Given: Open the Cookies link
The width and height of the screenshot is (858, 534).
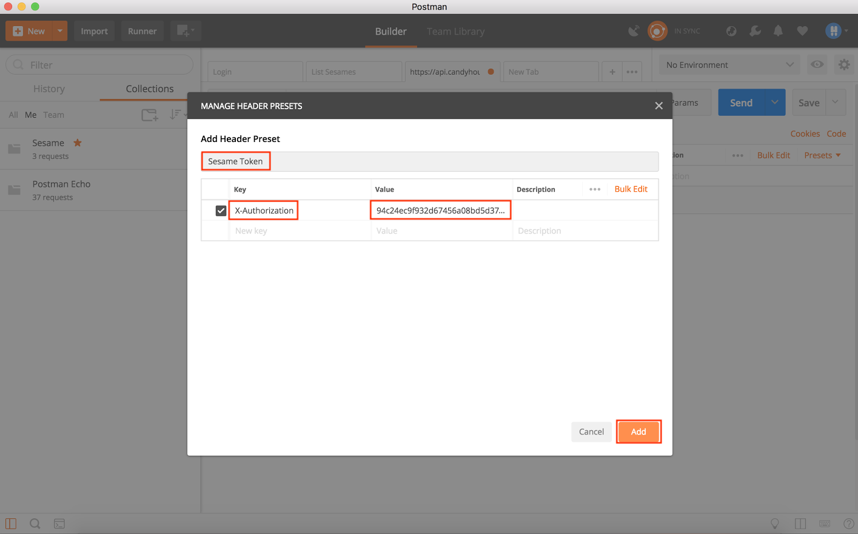Looking at the screenshot, I should [x=805, y=133].
